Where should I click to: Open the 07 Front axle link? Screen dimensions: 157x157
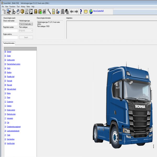(8, 81)
